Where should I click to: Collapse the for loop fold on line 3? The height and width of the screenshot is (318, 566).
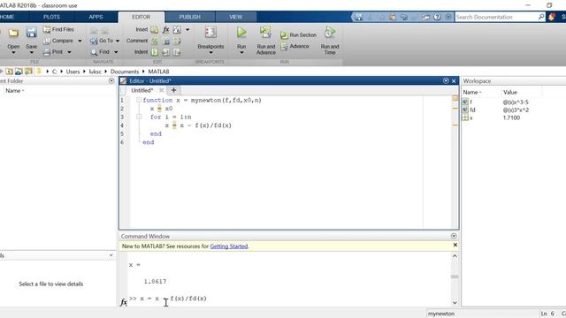pos(139,117)
